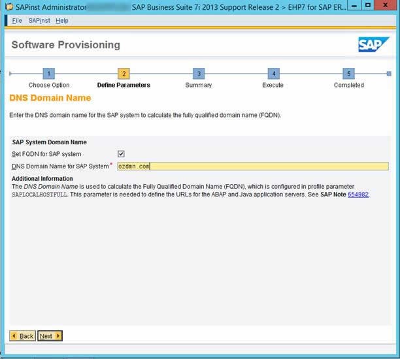The image size is (400, 359).
Task: Click the 'SAP System Domain Name' group title
Action: coord(50,142)
